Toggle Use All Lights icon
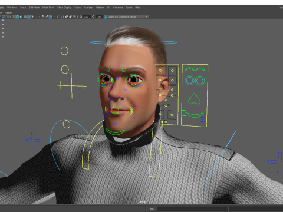283x212 pixels. [x=32, y=16]
